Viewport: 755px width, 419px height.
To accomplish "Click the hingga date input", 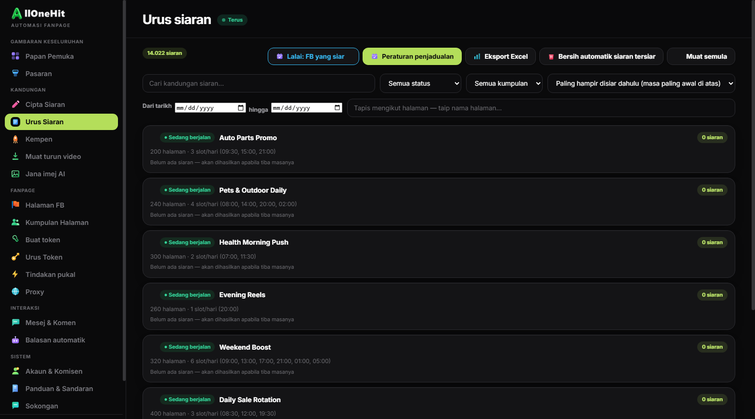I will (307, 108).
